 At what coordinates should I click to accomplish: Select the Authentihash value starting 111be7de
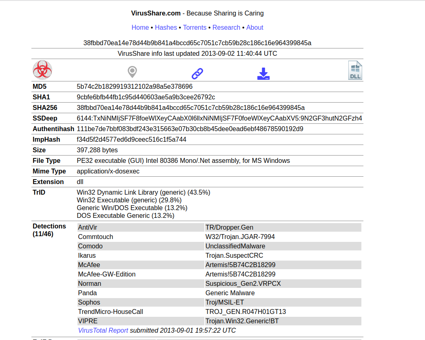tap(190, 129)
